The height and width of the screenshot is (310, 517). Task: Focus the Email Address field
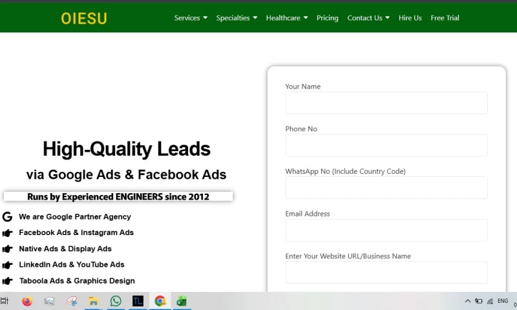(386, 231)
